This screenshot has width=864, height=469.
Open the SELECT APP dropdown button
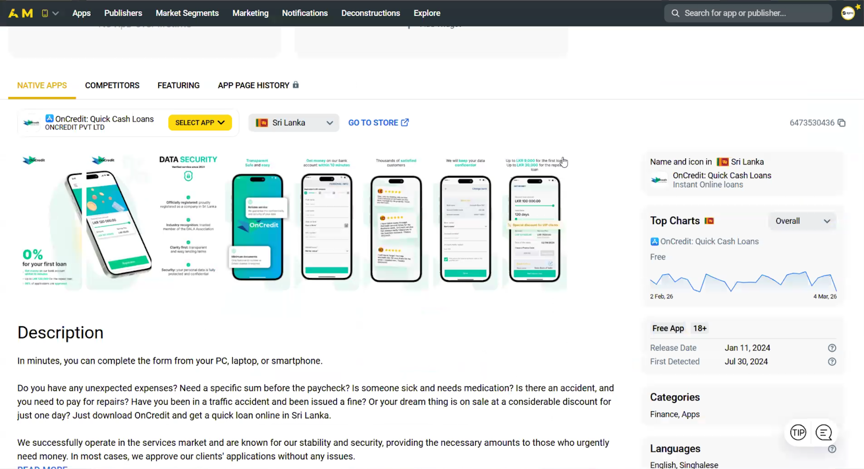200,123
